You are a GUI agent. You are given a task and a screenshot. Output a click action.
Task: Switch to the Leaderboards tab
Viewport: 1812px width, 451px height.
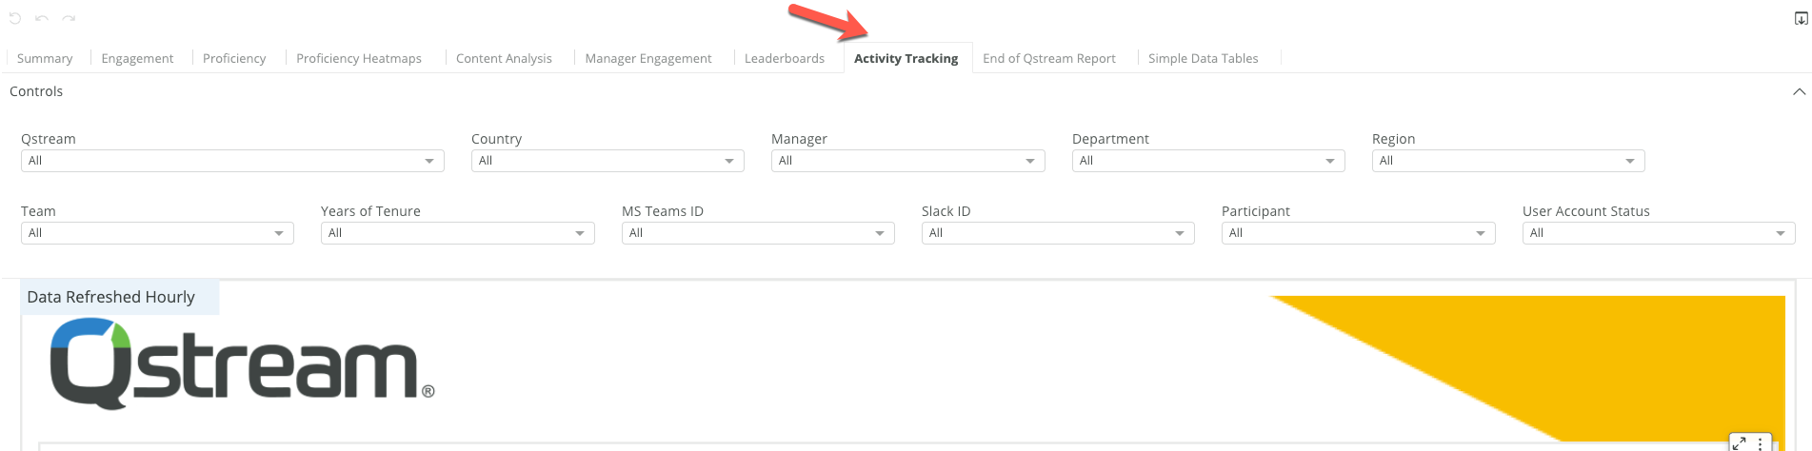tap(785, 58)
